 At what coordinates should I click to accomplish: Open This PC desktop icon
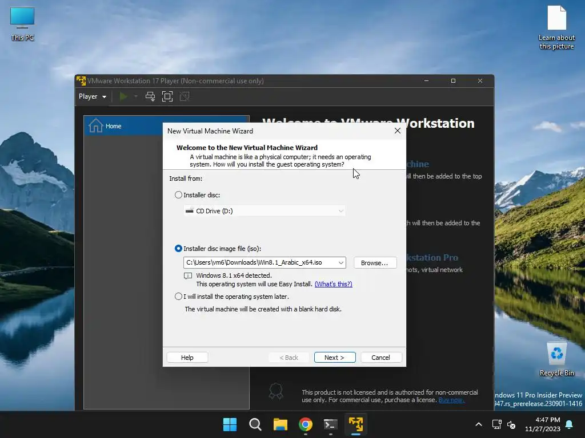[x=22, y=24]
